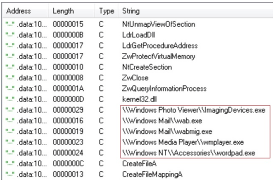Click string icon beside ZwClose entry
Image resolution: width=276 pixels, height=182 pixels.
[x=10, y=78]
